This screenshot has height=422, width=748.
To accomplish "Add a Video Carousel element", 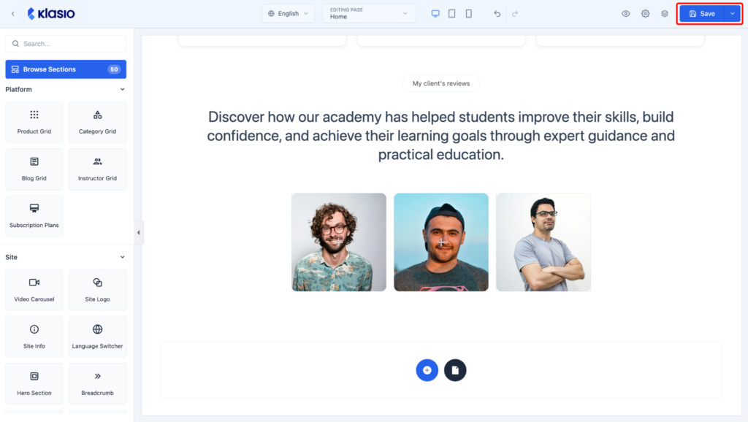I will click(x=34, y=290).
